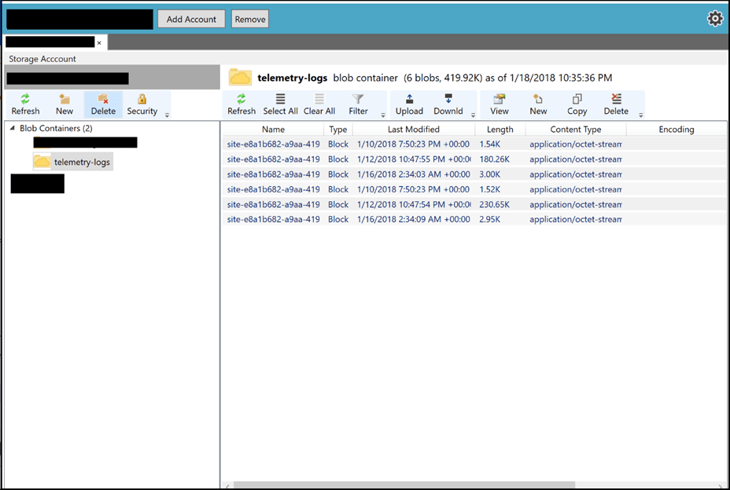The image size is (730, 490).
Task: Open the Filter toolbar overflow dropdown
Action: click(x=383, y=115)
